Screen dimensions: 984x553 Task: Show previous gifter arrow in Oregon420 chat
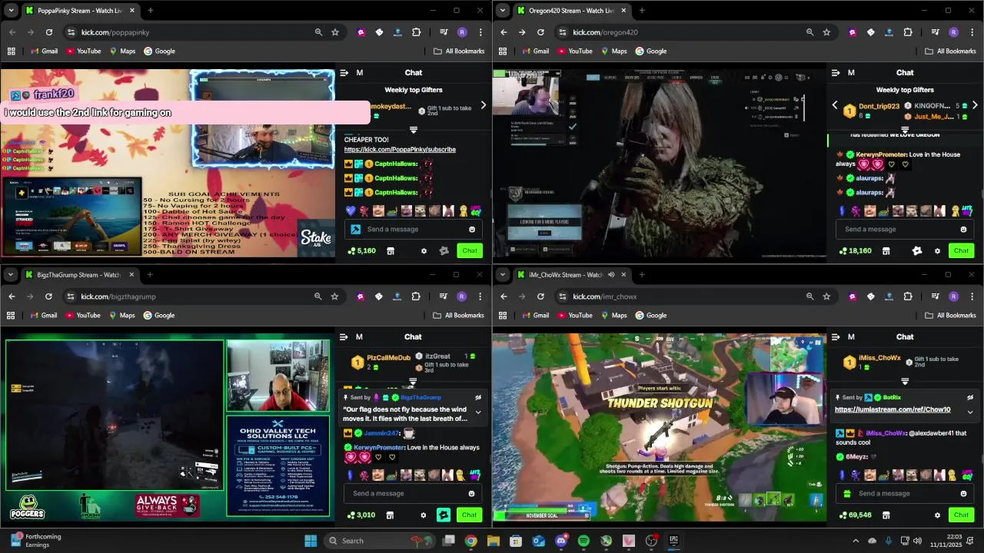(x=835, y=105)
